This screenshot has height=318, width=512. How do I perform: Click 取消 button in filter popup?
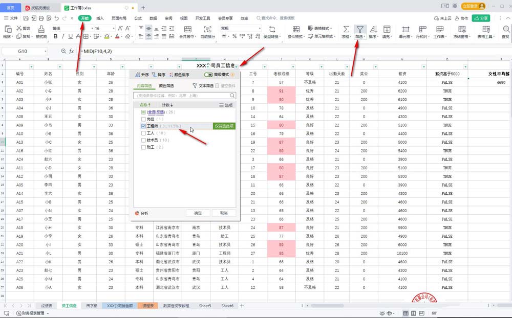coord(224,213)
